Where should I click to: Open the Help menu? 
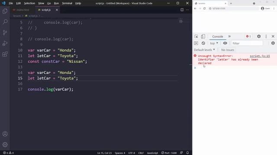click(x=78, y=3)
